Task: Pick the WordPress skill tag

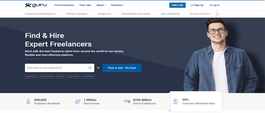Action: click(x=88, y=77)
